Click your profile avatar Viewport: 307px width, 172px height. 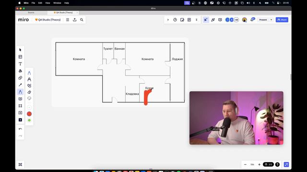click(x=244, y=20)
